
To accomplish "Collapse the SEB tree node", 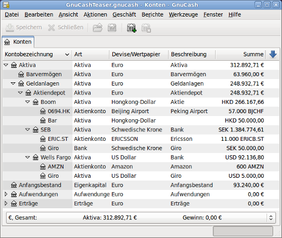I will [x=28, y=129].
